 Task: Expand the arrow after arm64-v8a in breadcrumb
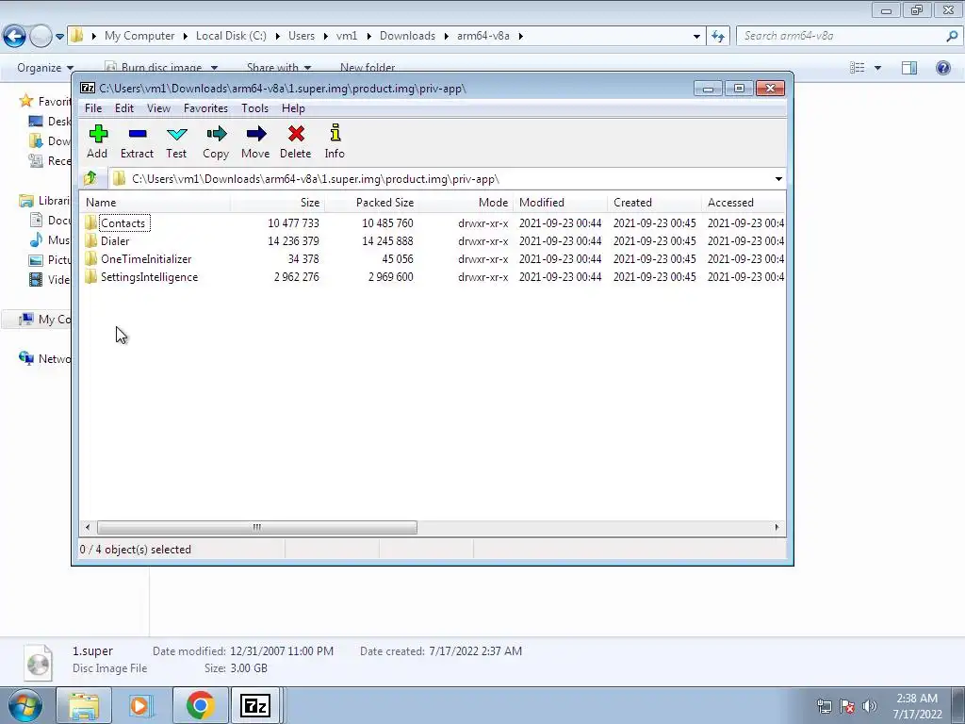(x=520, y=37)
